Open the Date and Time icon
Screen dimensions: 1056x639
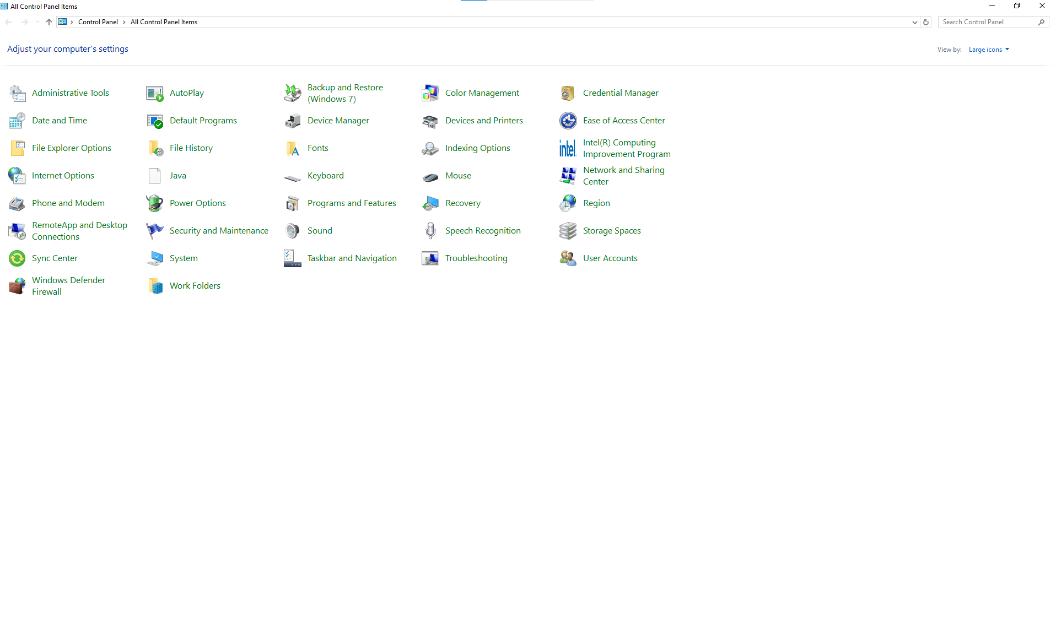tap(17, 121)
